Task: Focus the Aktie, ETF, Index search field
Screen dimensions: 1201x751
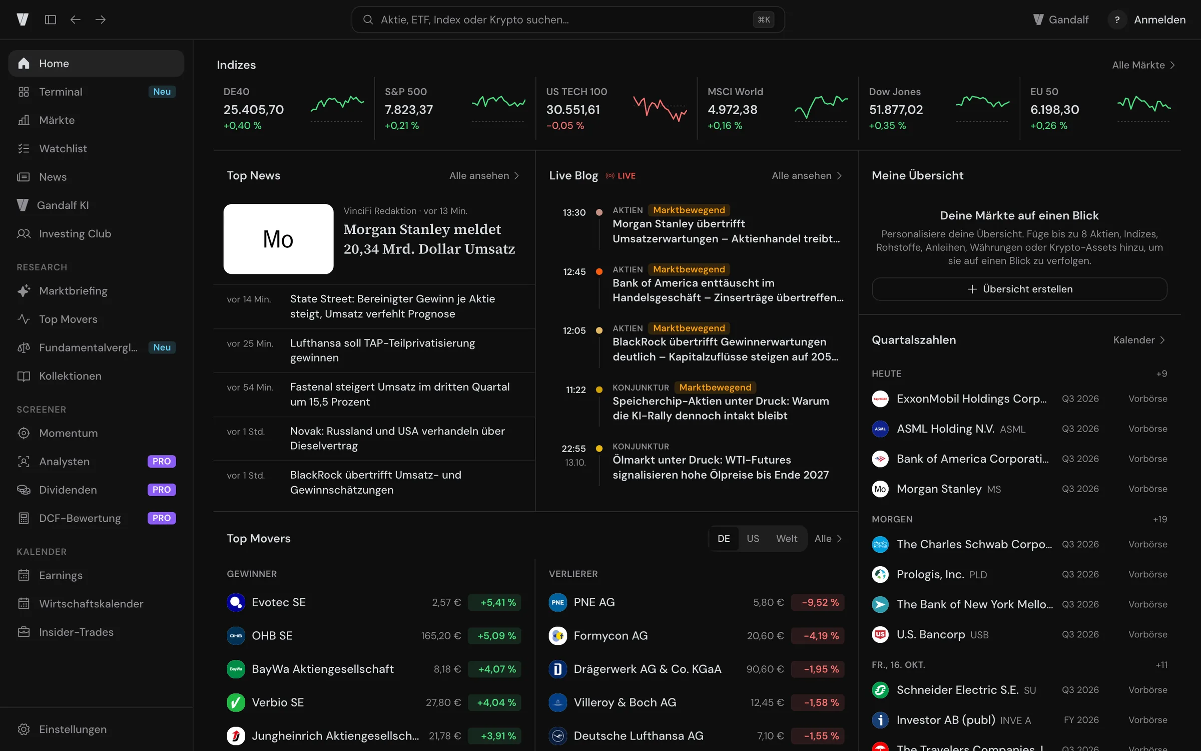Action: pyautogui.click(x=568, y=20)
